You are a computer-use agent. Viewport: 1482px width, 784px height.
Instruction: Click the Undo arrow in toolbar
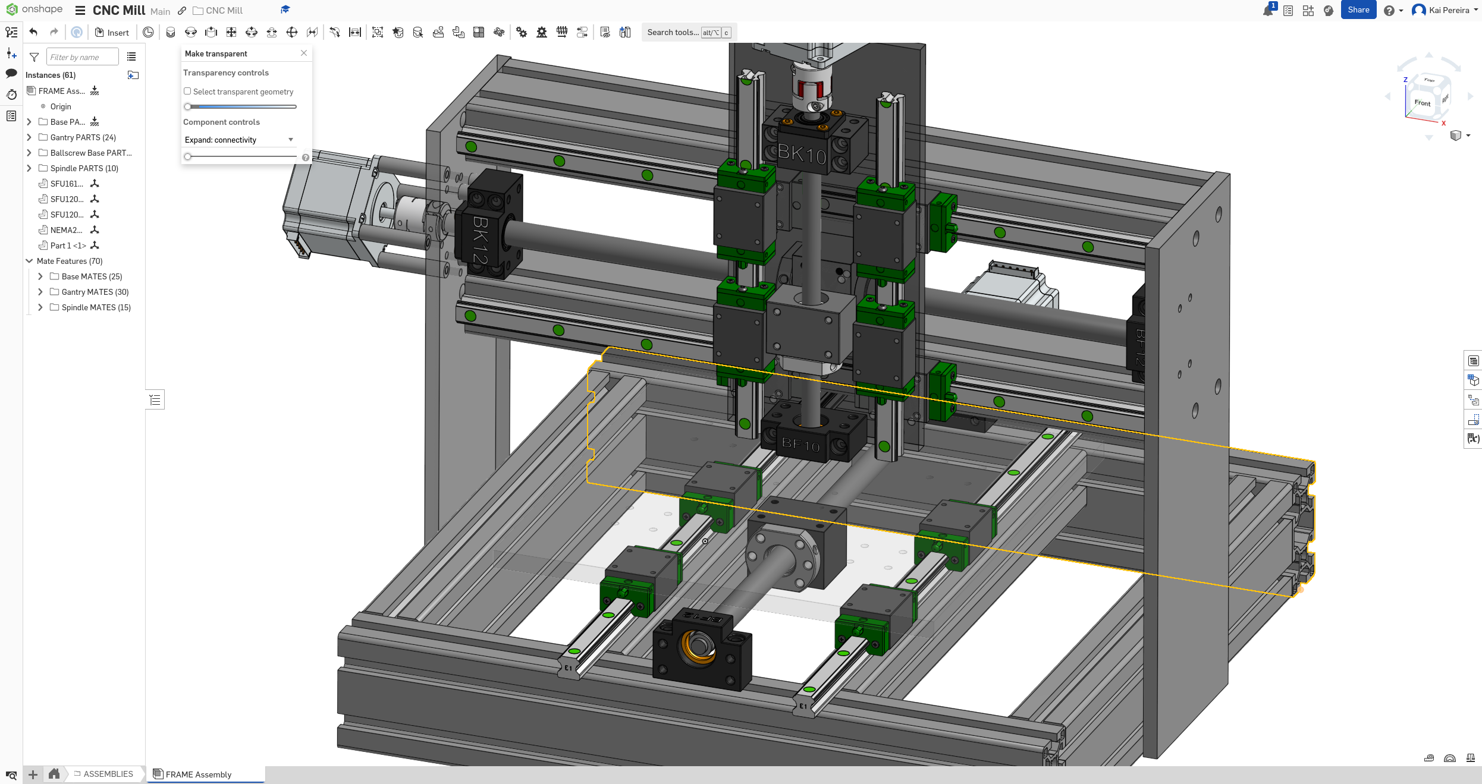(34, 32)
